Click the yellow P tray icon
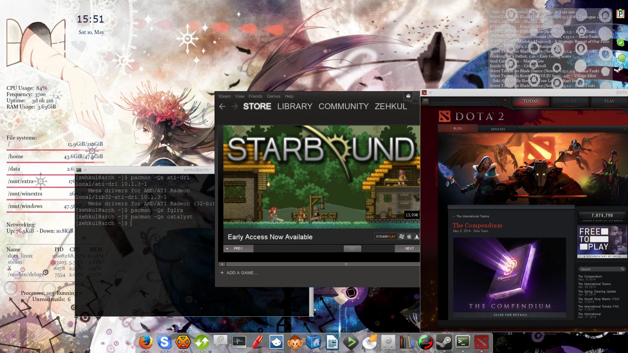Viewport: 628px width, 353px height. (620, 14)
